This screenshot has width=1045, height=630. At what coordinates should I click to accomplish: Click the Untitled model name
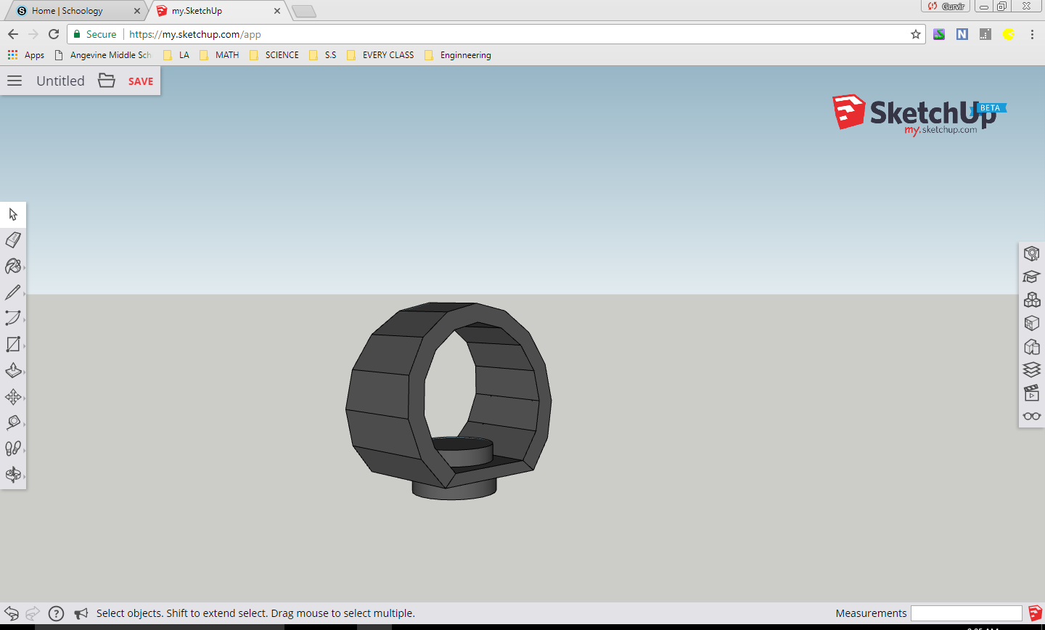point(60,81)
